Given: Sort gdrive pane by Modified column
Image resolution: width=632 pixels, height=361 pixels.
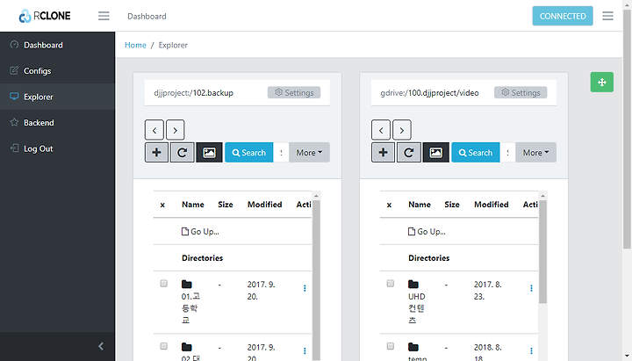Looking at the screenshot, I should 491,204.
